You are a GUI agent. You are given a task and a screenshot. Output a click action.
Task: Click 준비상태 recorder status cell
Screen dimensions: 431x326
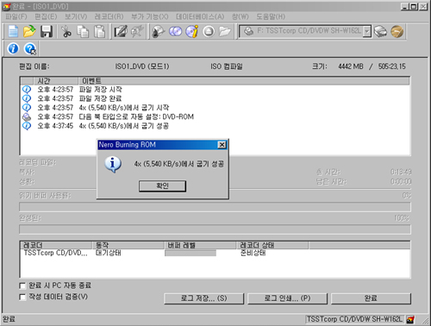pyautogui.click(x=253, y=253)
